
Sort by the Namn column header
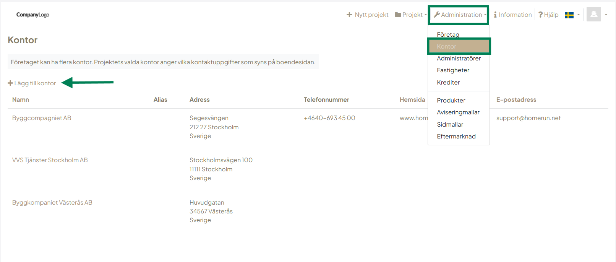click(x=21, y=99)
